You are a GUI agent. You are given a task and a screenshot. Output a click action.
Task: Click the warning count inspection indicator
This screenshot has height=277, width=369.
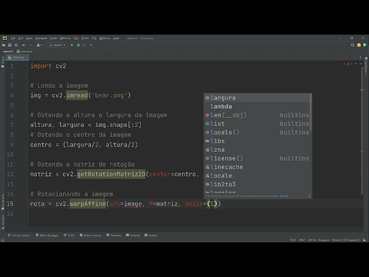(350, 64)
